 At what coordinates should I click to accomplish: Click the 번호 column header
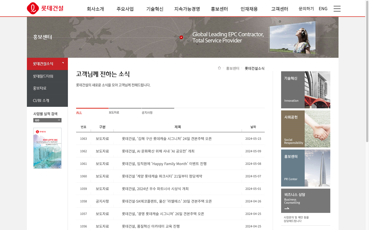84,127
